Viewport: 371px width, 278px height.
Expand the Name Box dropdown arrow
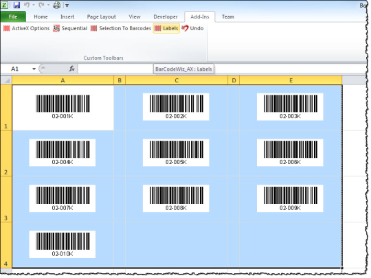(34, 69)
